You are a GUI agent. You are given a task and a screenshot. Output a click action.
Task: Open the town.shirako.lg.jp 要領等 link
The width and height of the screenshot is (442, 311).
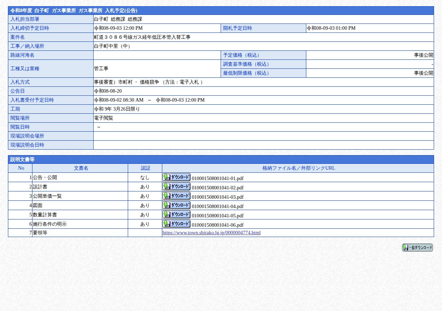pos(211,233)
